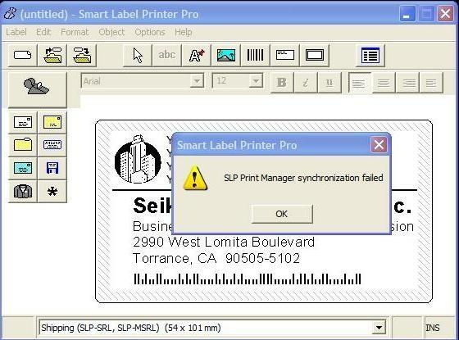Screen dimensions: 459x340
Task: Set right text alignment
Action: coord(407,83)
